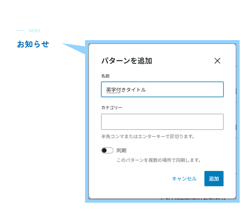Click into the empty カテゴリー field
244x212 pixels.
coord(162,122)
